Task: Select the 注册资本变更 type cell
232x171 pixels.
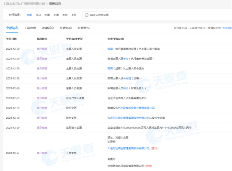Action: [74, 128]
